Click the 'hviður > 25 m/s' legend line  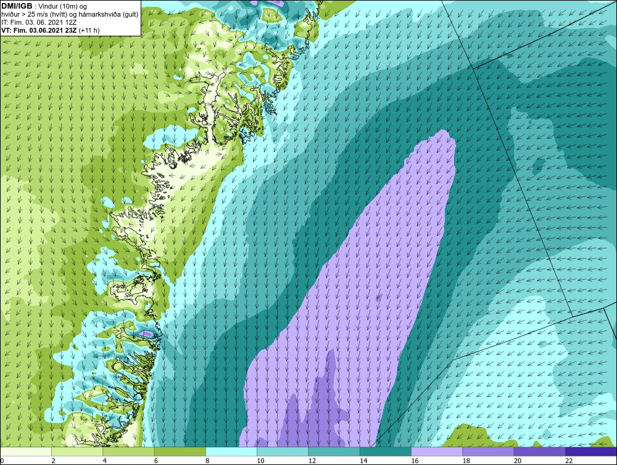click(70, 15)
